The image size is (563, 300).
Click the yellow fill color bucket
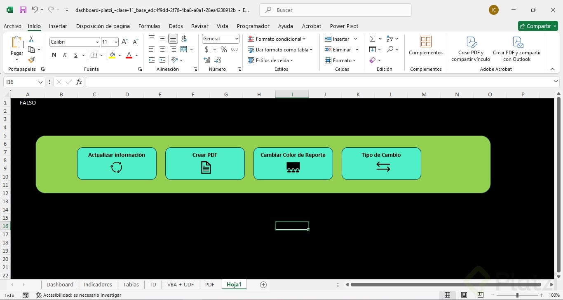pos(112,55)
